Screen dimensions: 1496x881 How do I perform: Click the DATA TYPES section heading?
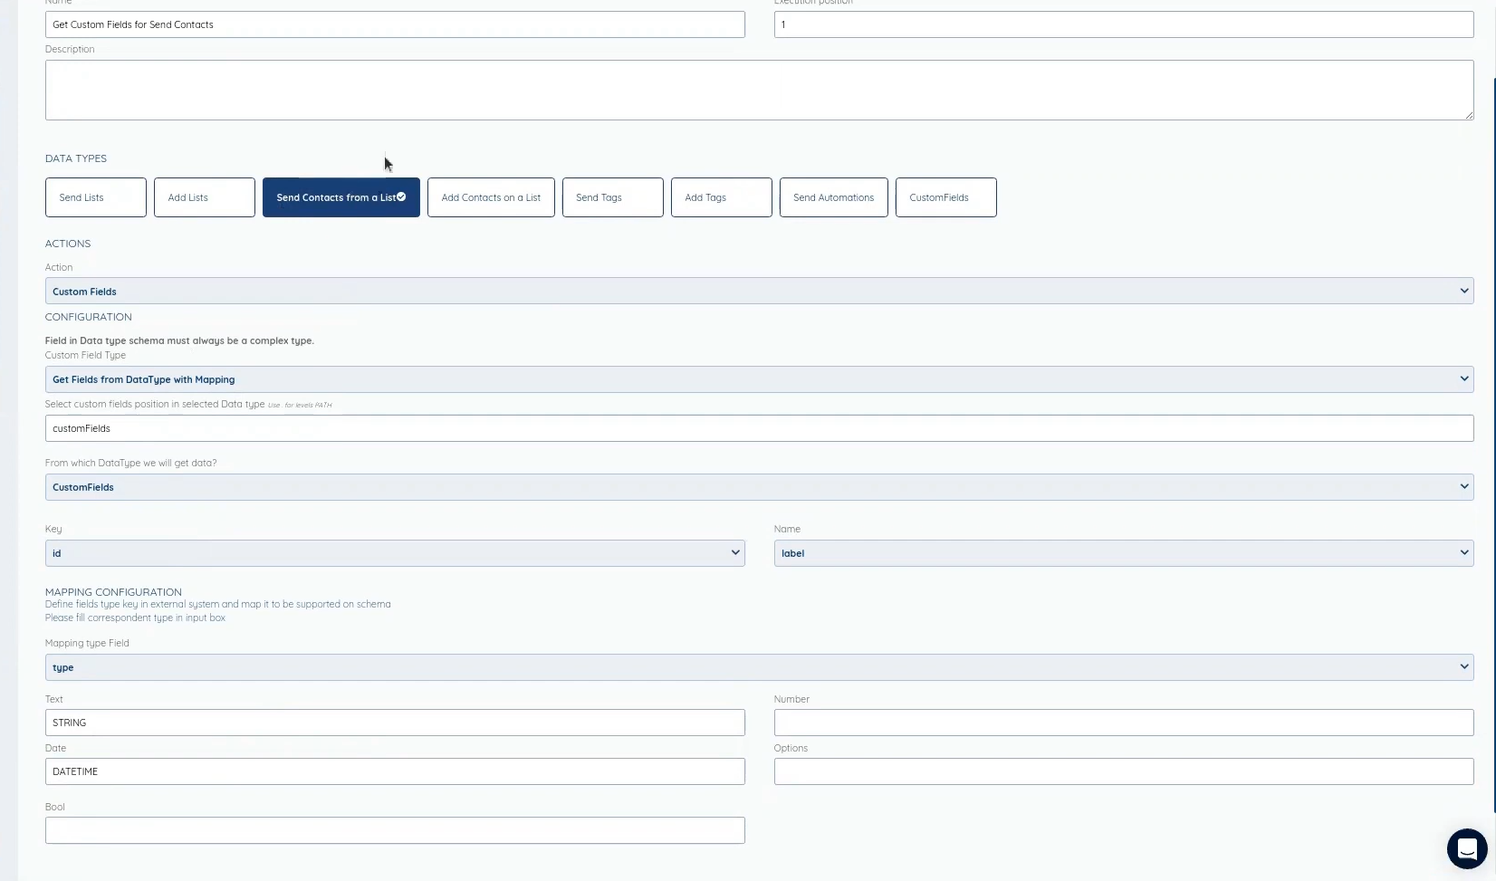[76, 158]
